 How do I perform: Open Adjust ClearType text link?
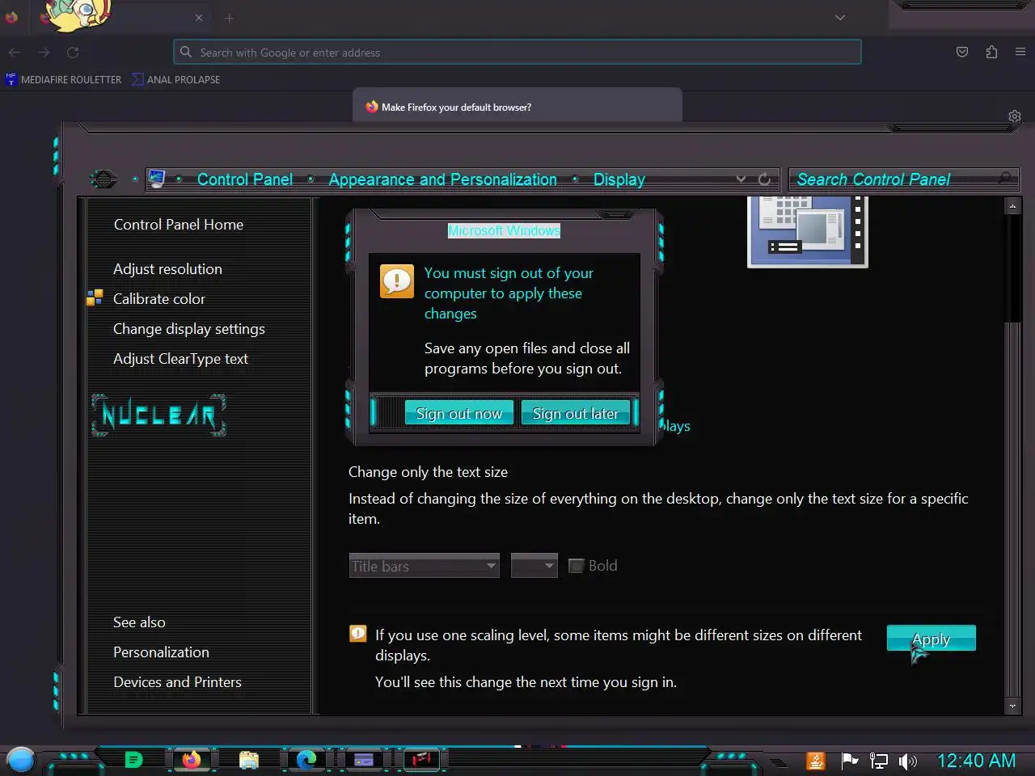(180, 359)
